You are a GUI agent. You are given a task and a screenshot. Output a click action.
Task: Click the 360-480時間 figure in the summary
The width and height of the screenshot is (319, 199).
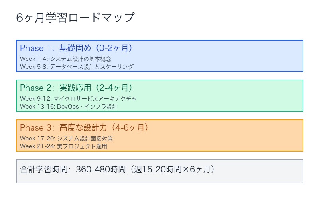click(x=100, y=170)
